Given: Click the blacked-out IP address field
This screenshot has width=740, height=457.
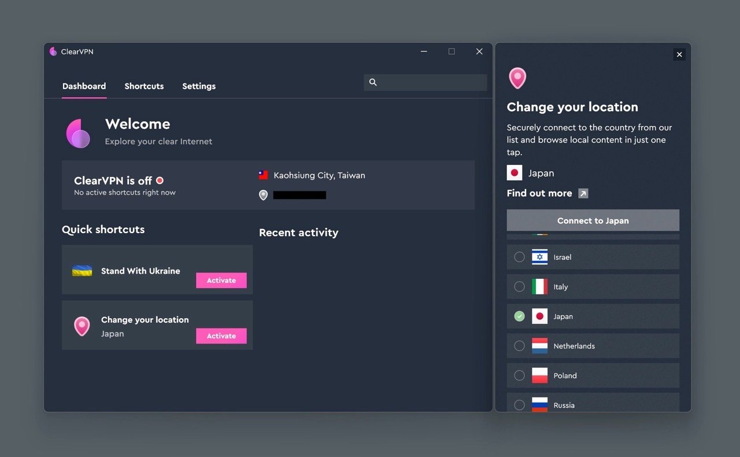Looking at the screenshot, I should 299,196.
